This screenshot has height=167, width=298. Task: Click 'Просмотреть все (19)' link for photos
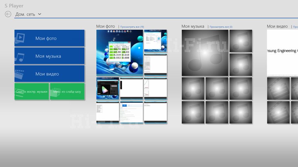pyautogui.click(x=132, y=27)
